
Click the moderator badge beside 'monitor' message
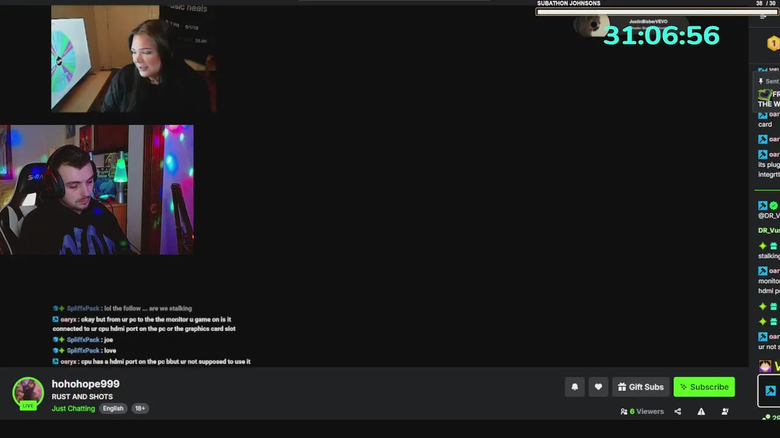(x=762, y=271)
